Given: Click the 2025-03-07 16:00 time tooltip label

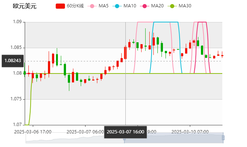Looking at the screenshot, I should click(x=125, y=132).
